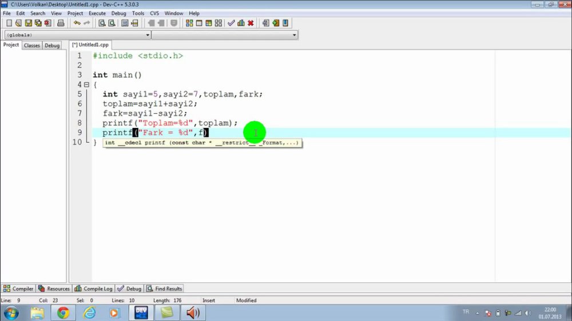
Task: Open the Tools menu
Action: tap(138, 13)
